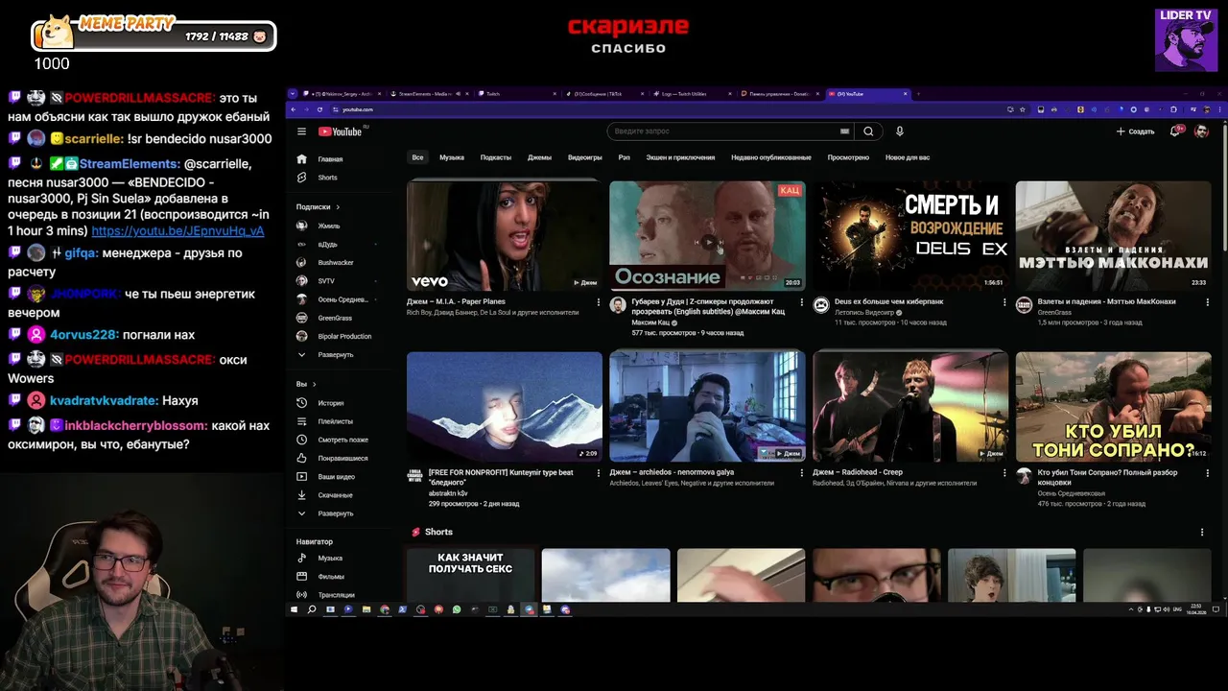This screenshot has width=1228, height=691.
Task: Open Shorts from the sidebar
Action: (327, 178)
